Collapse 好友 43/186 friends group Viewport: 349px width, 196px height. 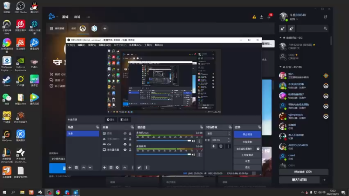point(281,67)
